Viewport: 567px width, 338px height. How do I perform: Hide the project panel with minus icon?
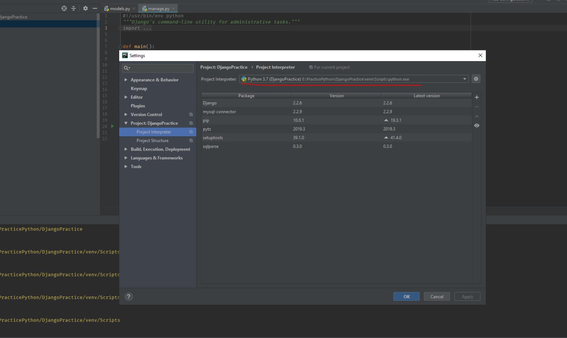point(95,8)
